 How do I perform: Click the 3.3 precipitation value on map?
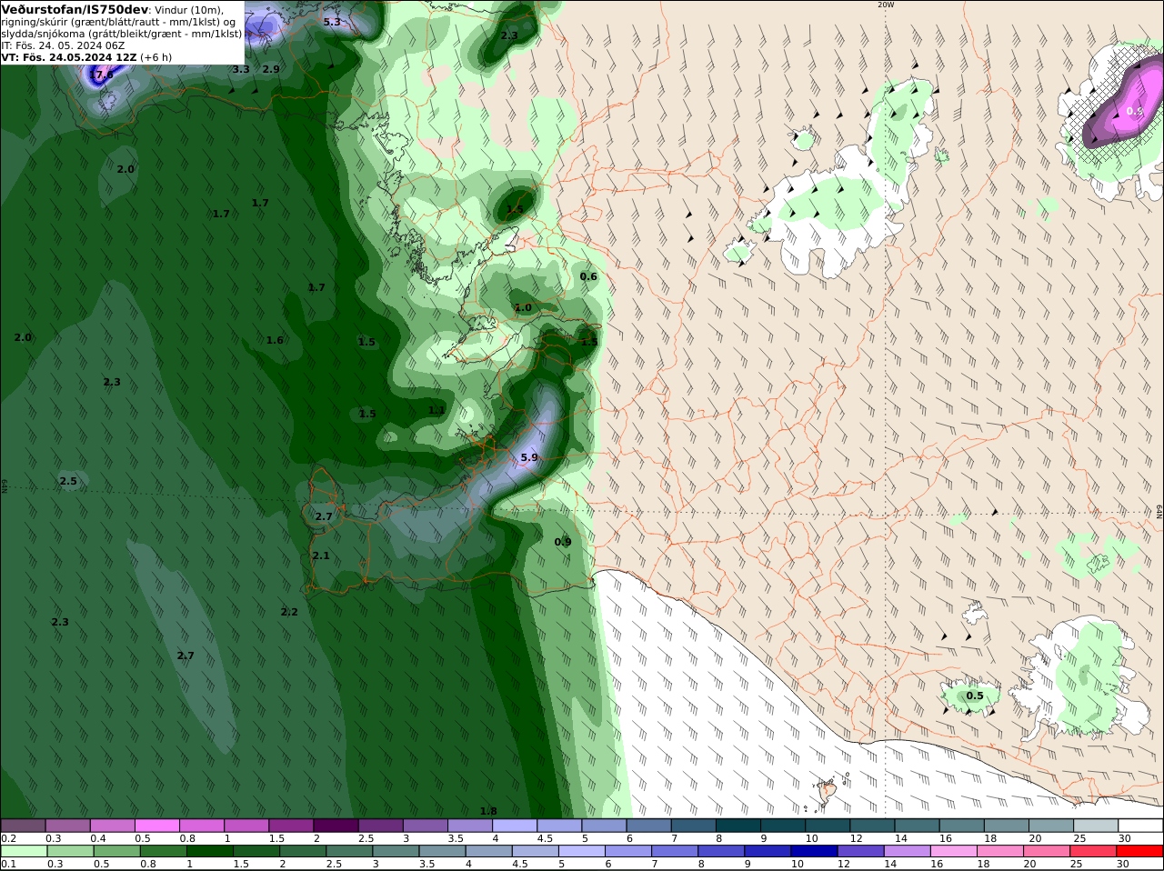click(x=241, y=69)
